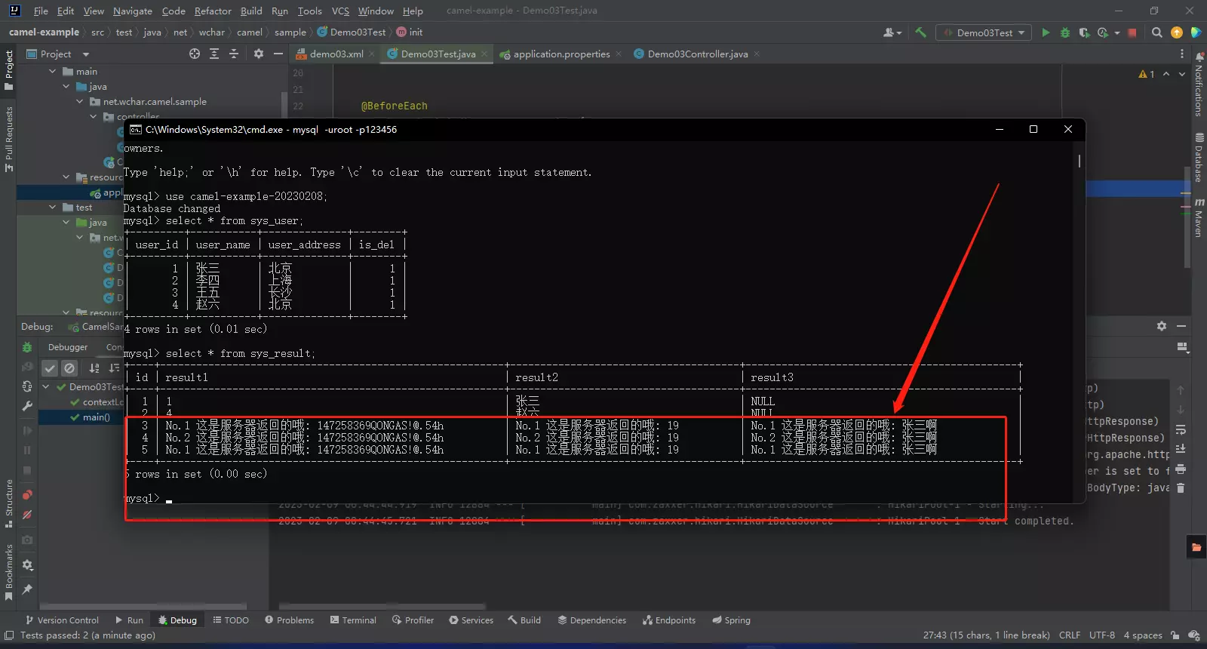
Task: Open the Demo03Test run configuration dropdown
Action: tap(984, 32)
